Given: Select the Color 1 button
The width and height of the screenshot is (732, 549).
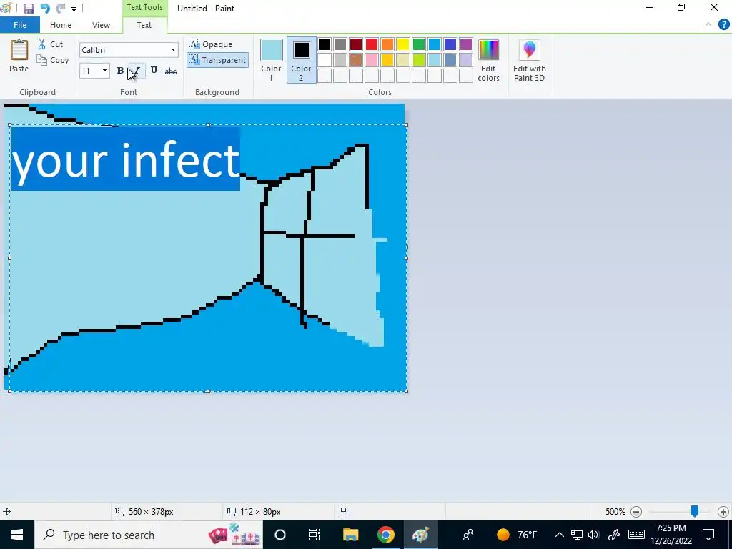Looking at the screenshot, I should point(271,61).
